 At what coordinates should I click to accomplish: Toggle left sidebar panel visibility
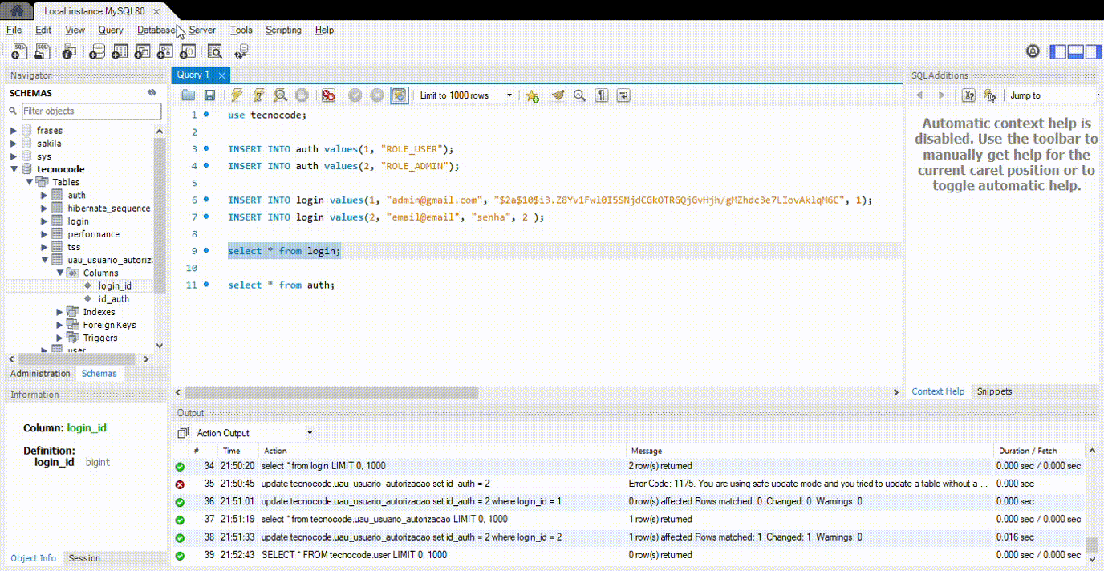(x=1058, y=52)
